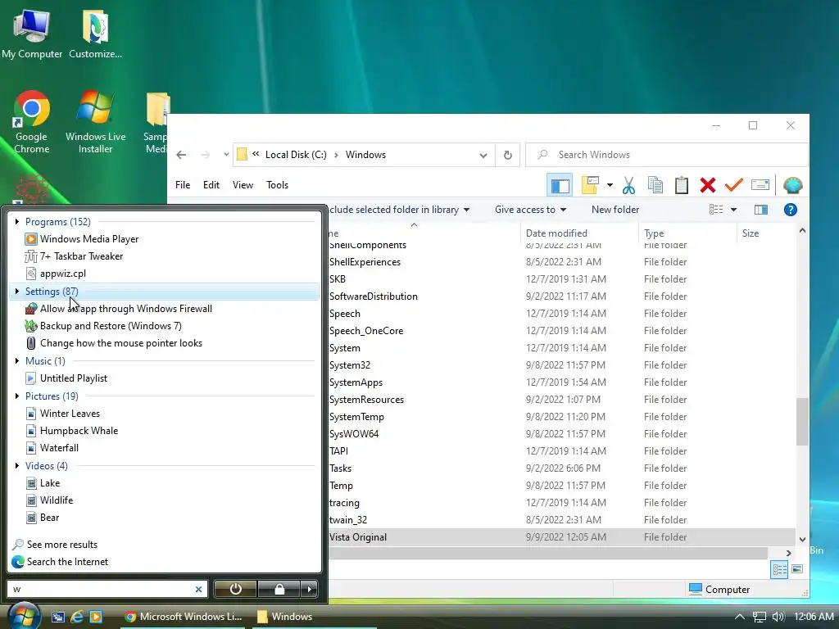
Task: Collapse the Settings (87) group
Action: [x=17, y=291]
